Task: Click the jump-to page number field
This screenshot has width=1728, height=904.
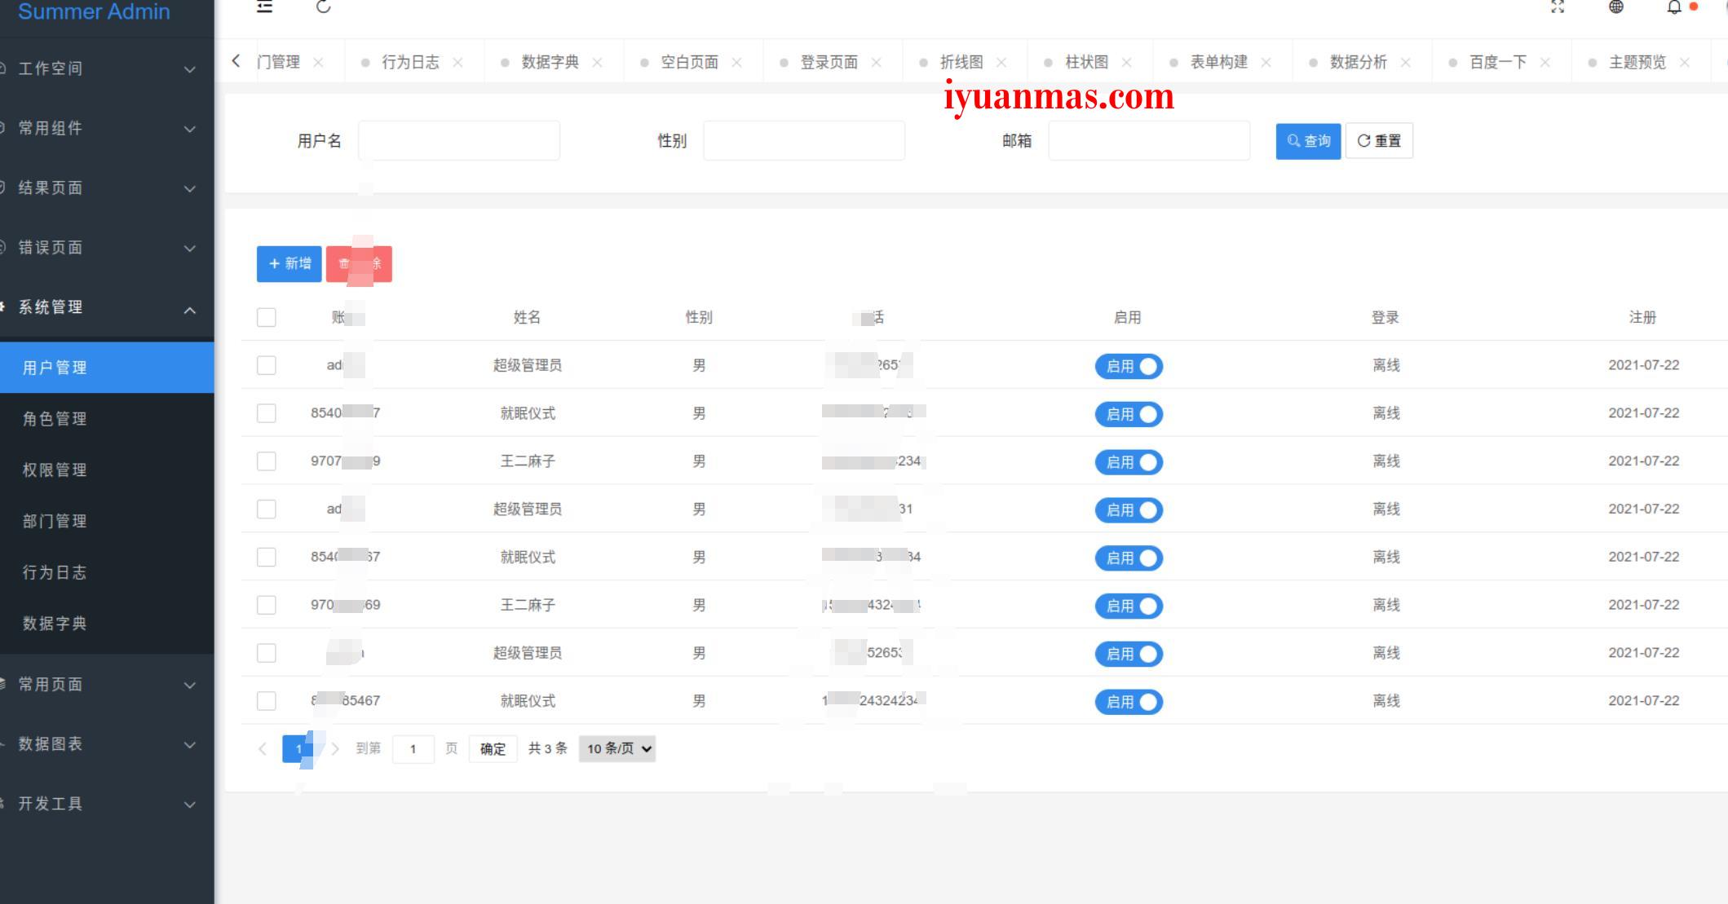Action: coord(413,748)
